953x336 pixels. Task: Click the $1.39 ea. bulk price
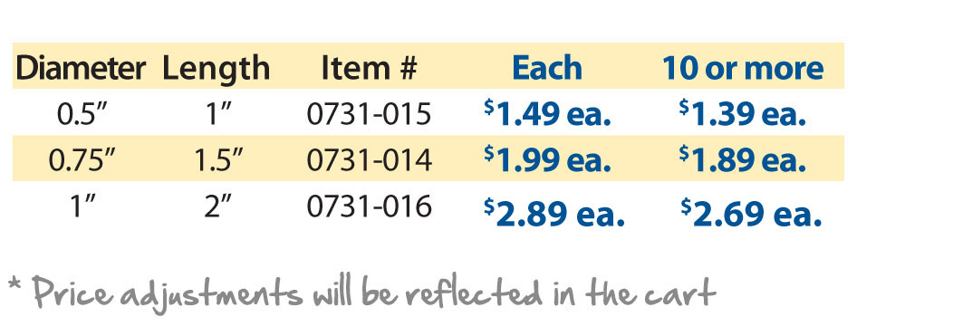point(742,113)
